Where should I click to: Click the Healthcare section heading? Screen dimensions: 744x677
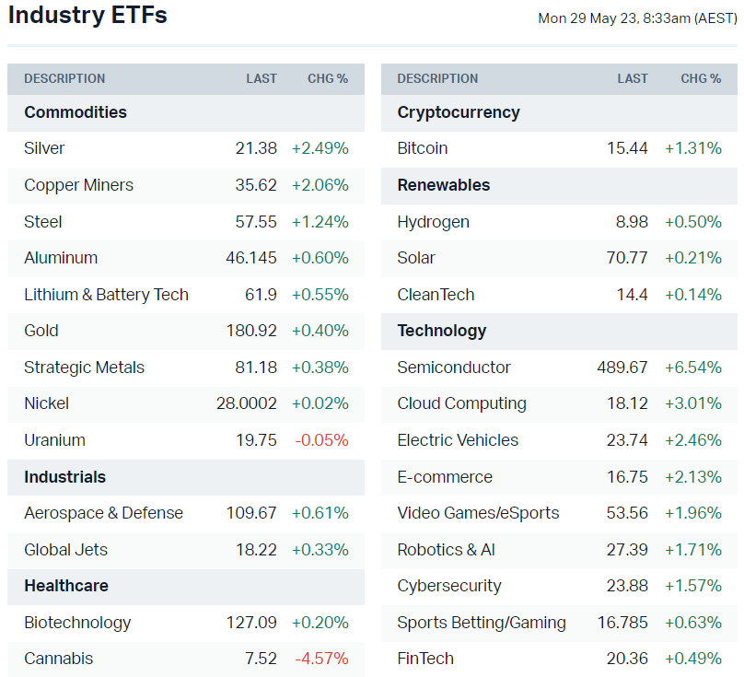[66, 586]
